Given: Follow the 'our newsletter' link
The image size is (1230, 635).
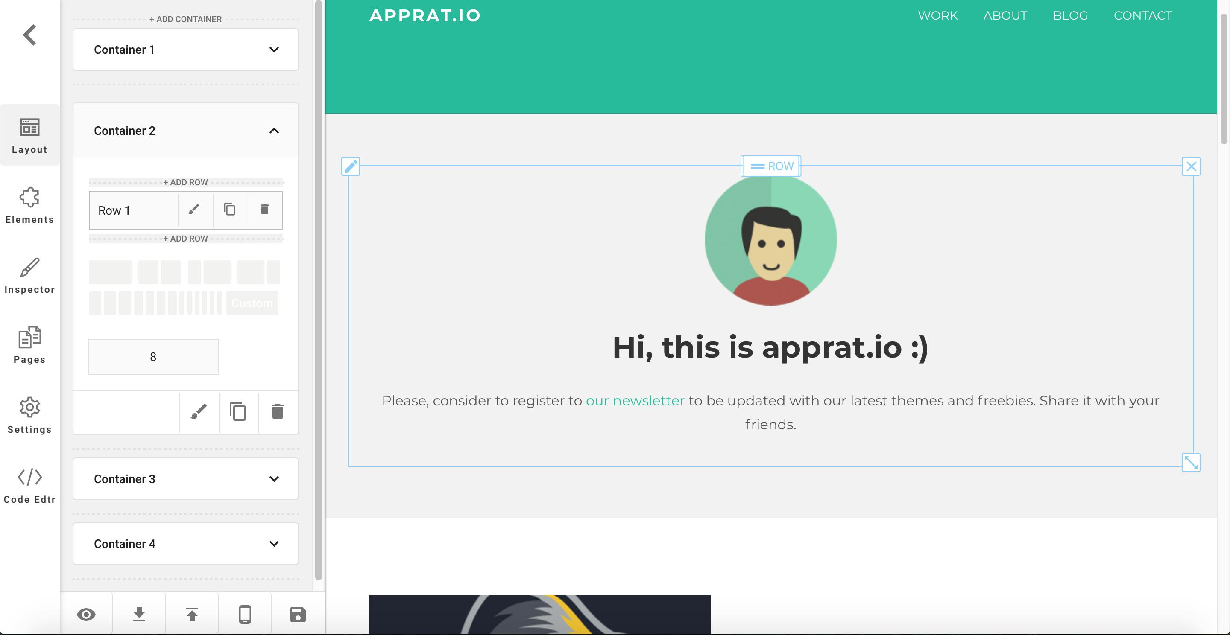Looking at the screenshot, I should tap(635, 401).
